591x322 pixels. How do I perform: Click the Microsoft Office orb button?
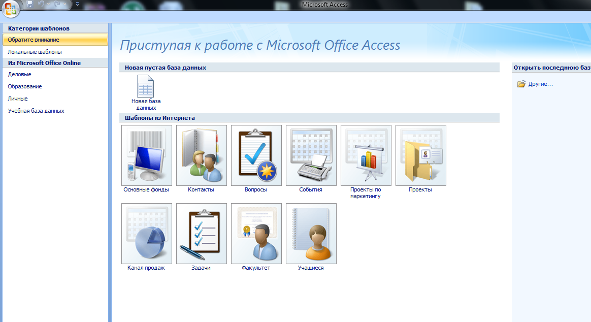click(x=11, y=8)
